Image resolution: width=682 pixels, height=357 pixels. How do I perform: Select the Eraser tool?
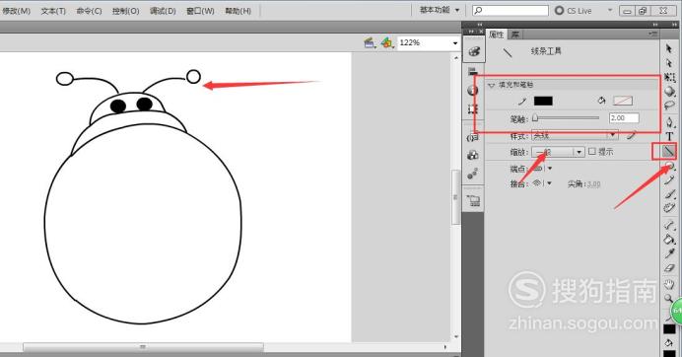pos(669,268)
